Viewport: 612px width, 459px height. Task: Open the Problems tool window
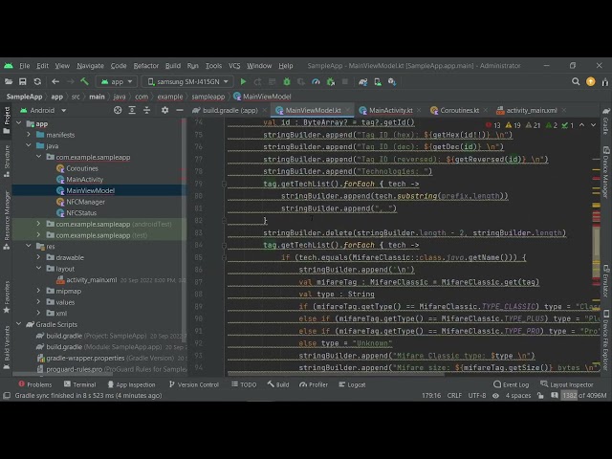point(35,384)
